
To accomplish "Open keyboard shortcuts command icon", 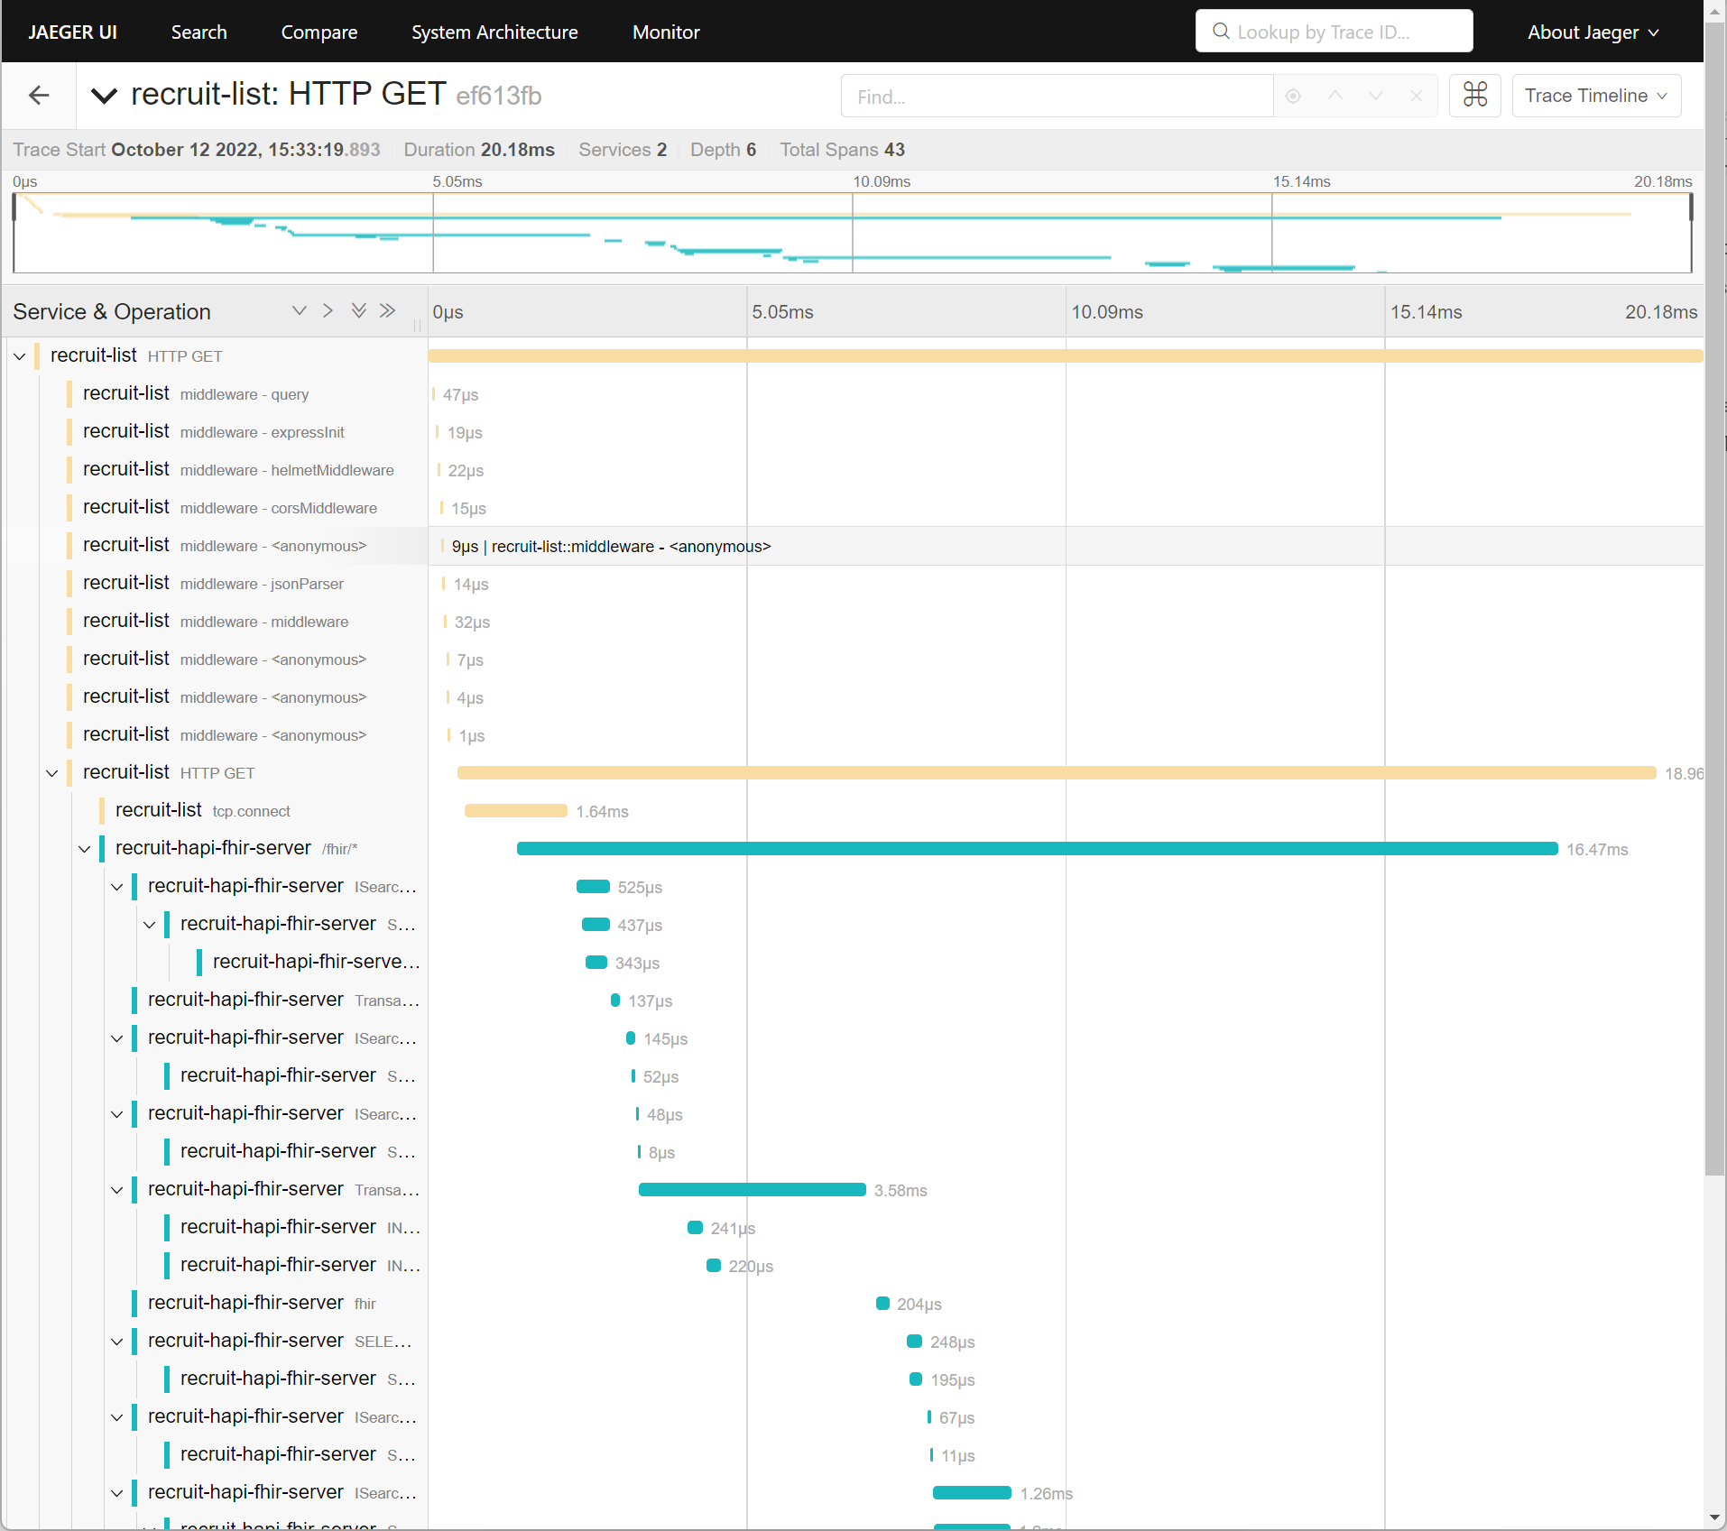I will pyautogui.click(x=1474, y=95).
